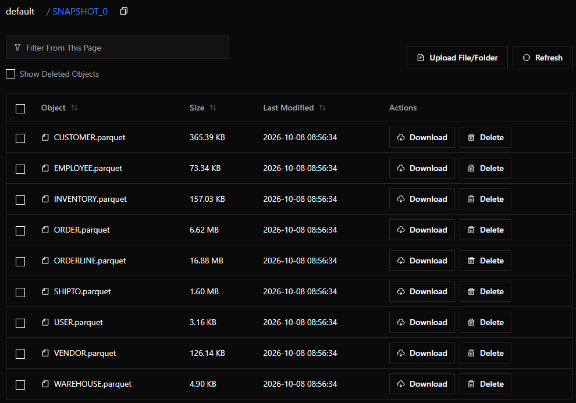Download VENDOR.parquet
Screen dimensions: 576x403
click(x=422, y=353)
